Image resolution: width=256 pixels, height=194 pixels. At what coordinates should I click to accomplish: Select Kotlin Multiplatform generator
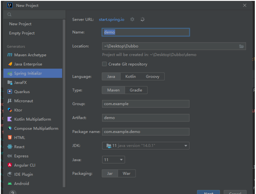point(32,119)
